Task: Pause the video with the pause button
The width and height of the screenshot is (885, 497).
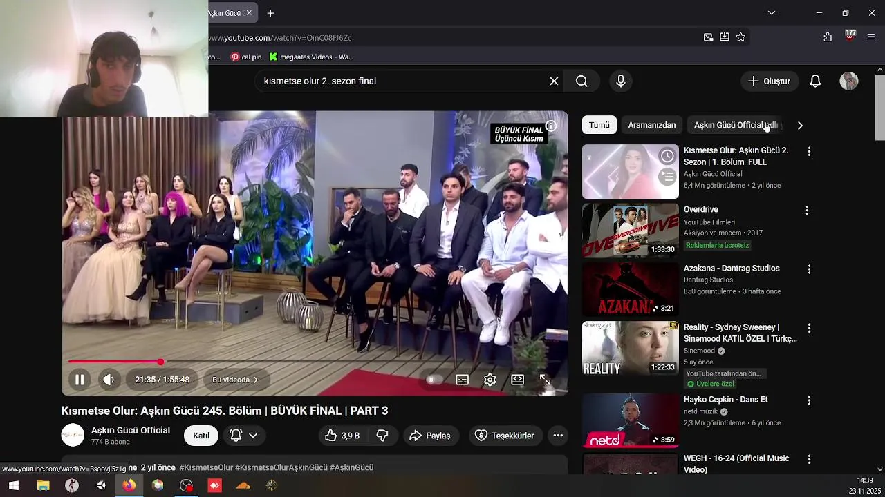Action: point(80,380)
